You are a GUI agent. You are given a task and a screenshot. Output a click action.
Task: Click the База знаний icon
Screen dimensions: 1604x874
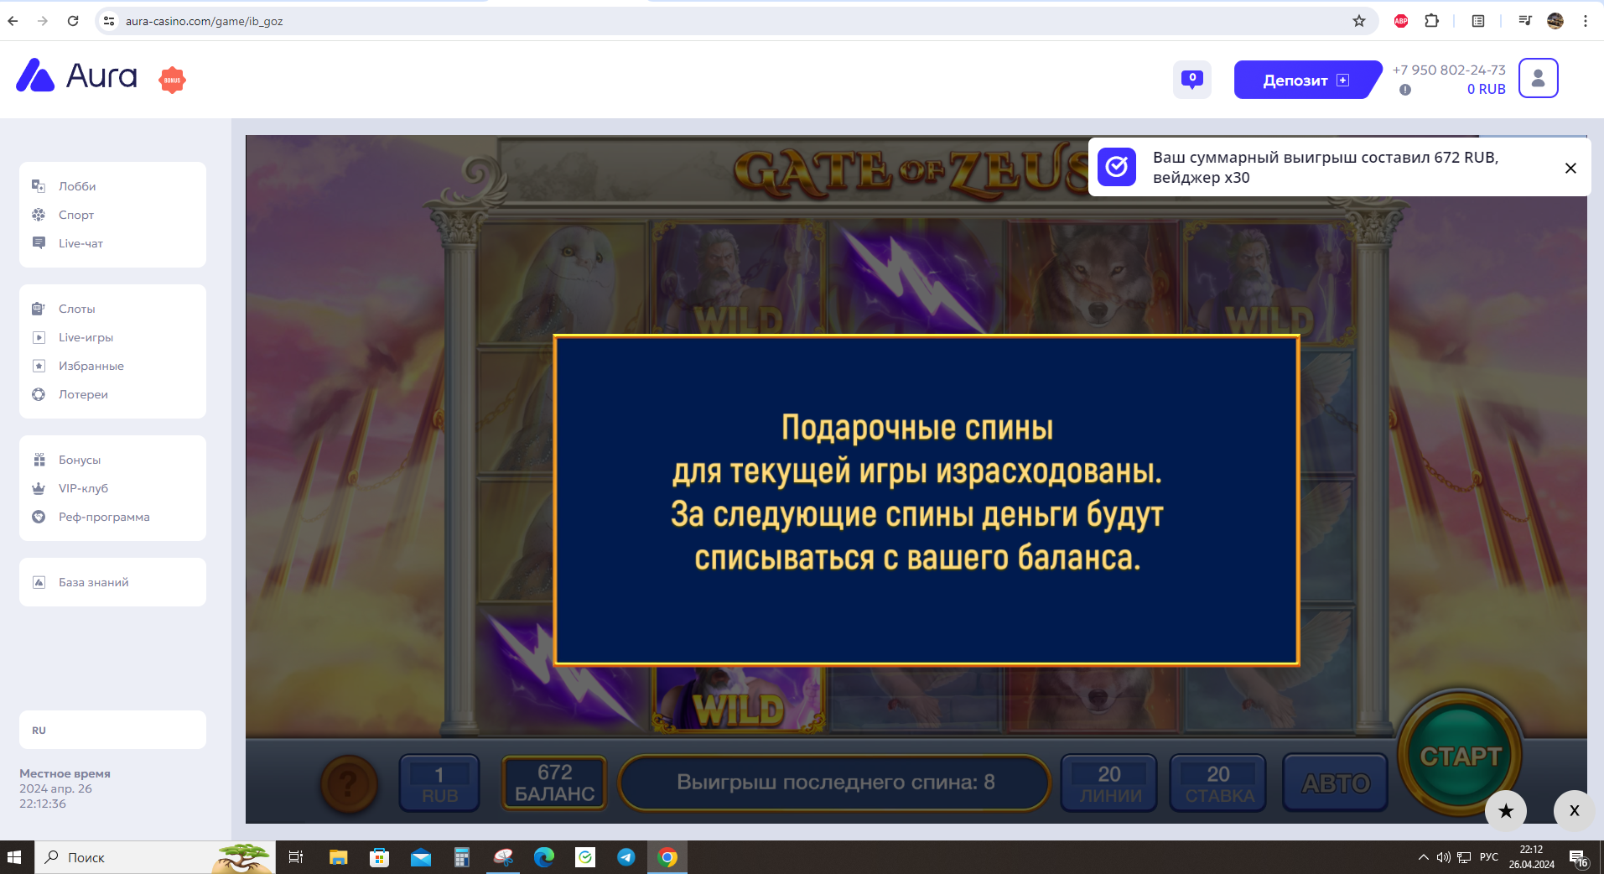point(39,582)
